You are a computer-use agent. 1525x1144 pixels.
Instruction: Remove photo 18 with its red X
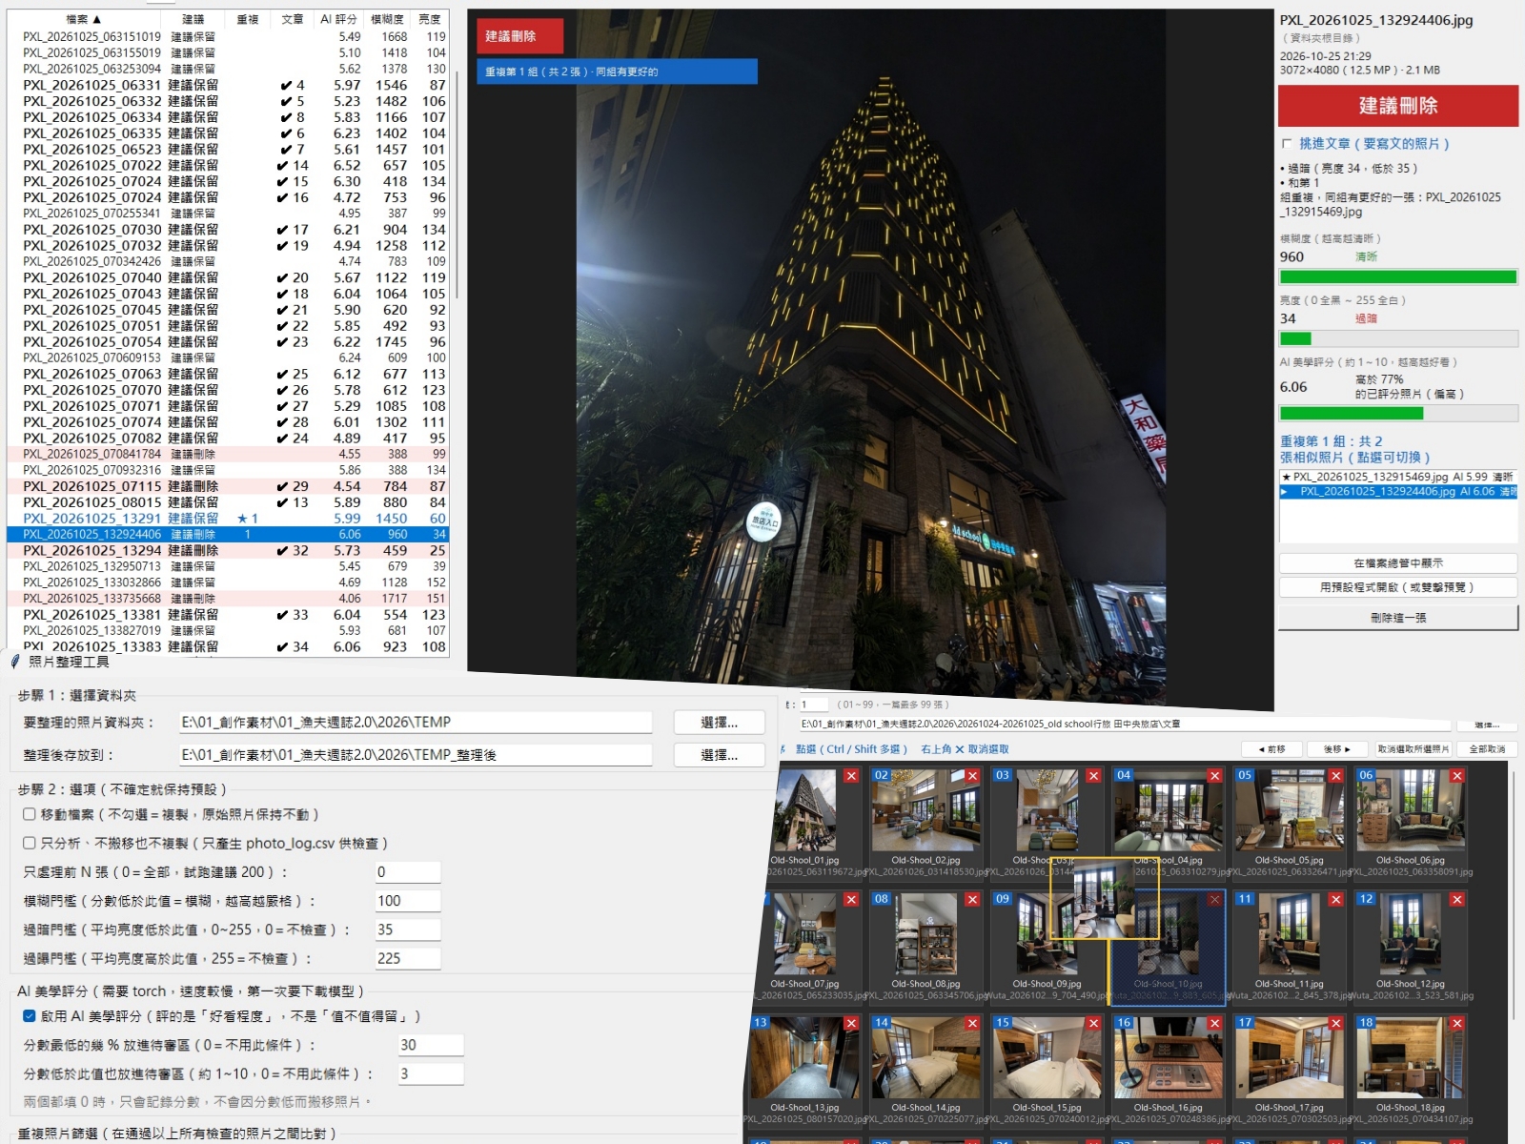coord(1456,1023)
